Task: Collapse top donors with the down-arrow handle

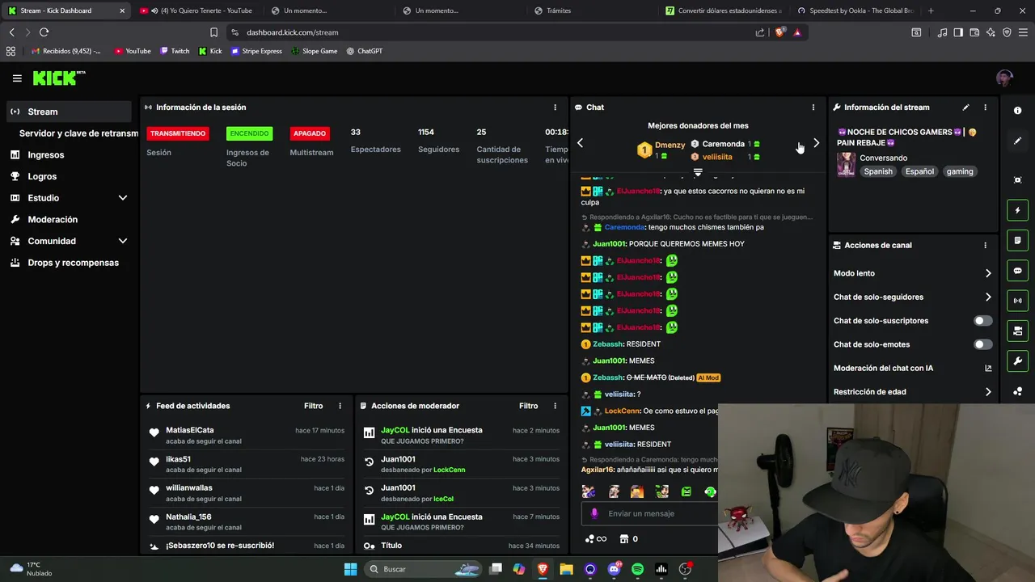Action: tap(698, 172)
